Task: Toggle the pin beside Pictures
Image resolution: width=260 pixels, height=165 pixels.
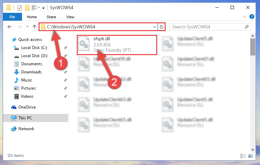Action: point(66,88)
